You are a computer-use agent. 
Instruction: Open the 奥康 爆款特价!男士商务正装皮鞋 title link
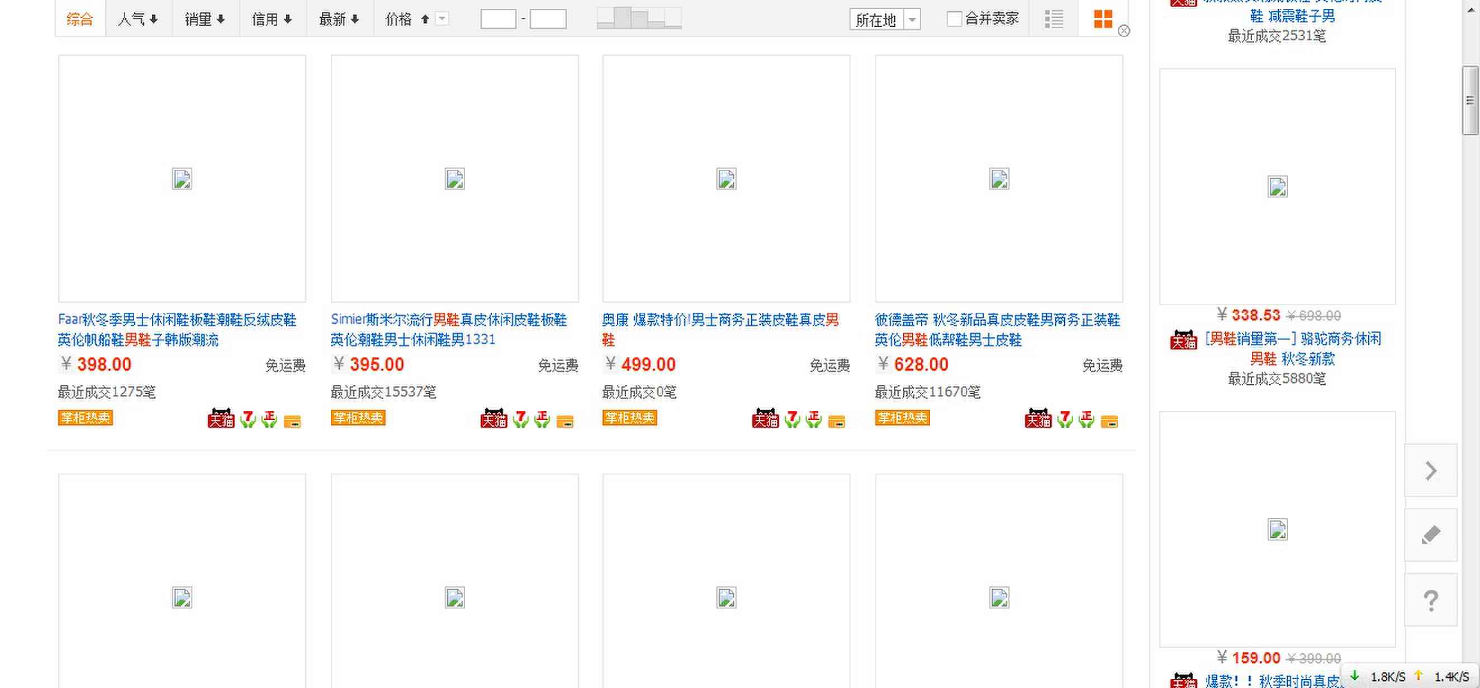(x=720, y=329)
